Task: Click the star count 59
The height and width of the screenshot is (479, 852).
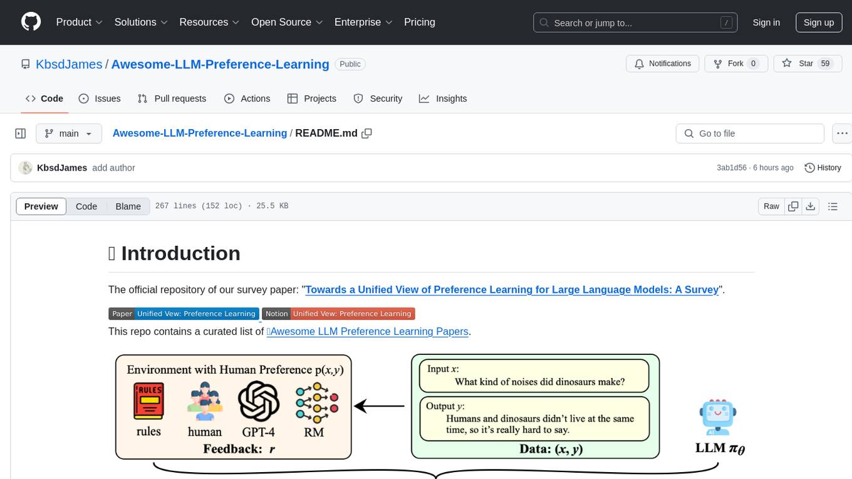Action: pos(825,63)
